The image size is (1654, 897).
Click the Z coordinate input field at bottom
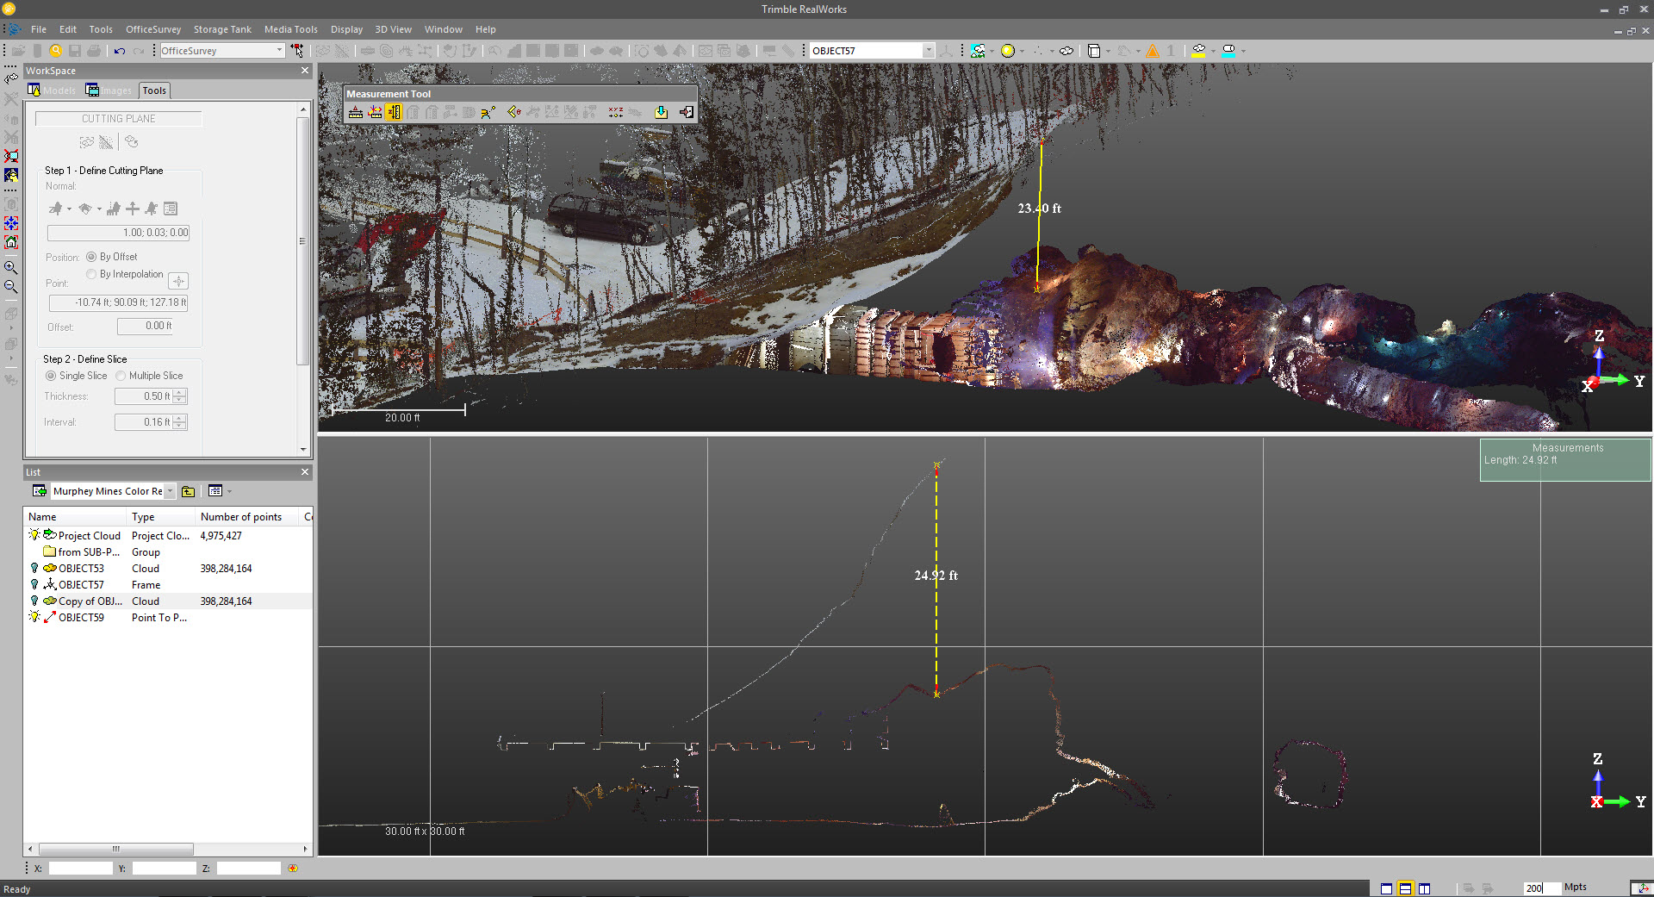[x=248, y=868]
